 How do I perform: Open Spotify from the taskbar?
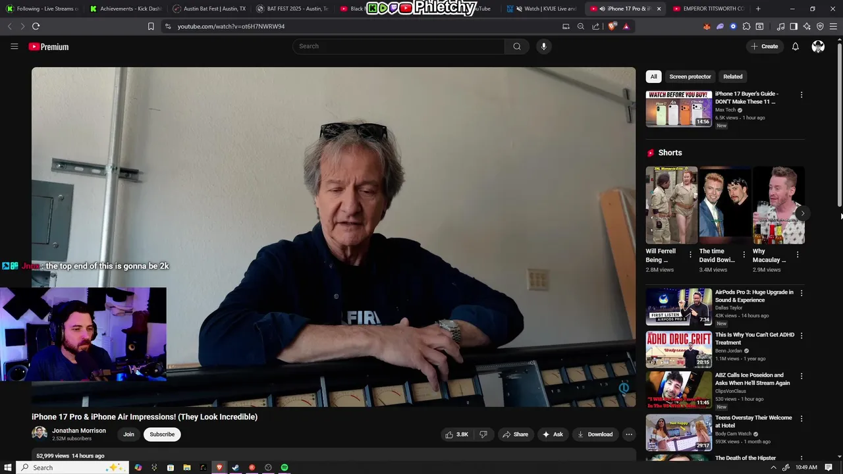click(285, 467)
